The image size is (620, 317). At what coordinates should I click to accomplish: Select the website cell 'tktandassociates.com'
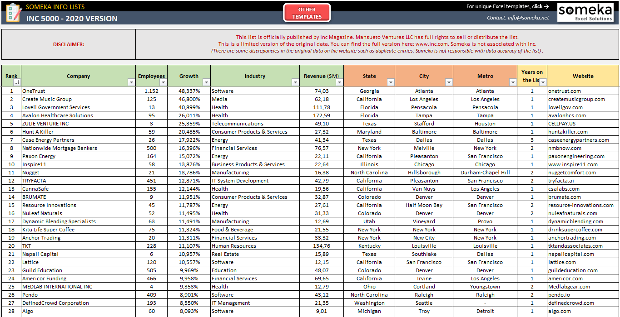[583, 246]
